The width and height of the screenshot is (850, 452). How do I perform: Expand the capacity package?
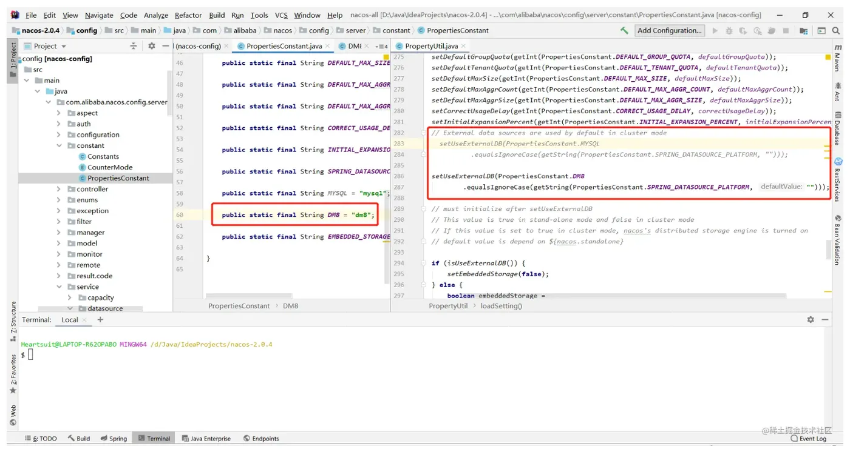(x=70, y=298)
